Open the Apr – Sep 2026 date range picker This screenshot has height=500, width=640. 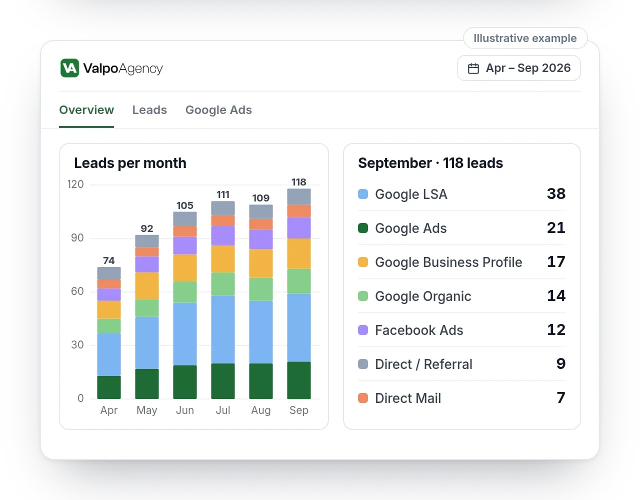click(519, 68)
